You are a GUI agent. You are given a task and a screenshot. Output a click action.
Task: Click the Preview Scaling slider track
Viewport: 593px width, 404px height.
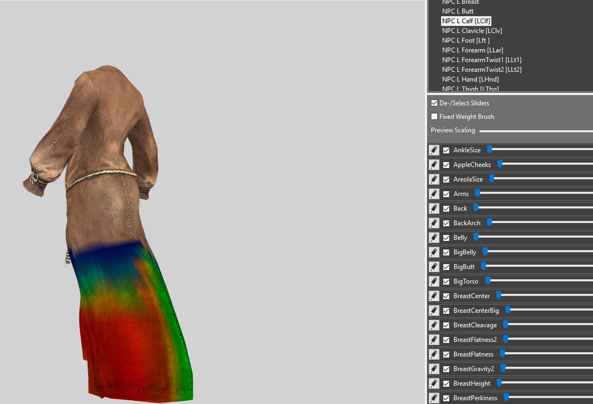[536, 131]
